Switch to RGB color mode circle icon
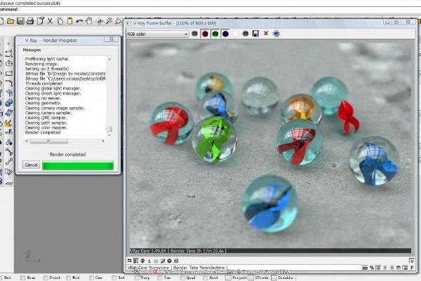This screenshot has width=421, height=281. coord(194,34)
